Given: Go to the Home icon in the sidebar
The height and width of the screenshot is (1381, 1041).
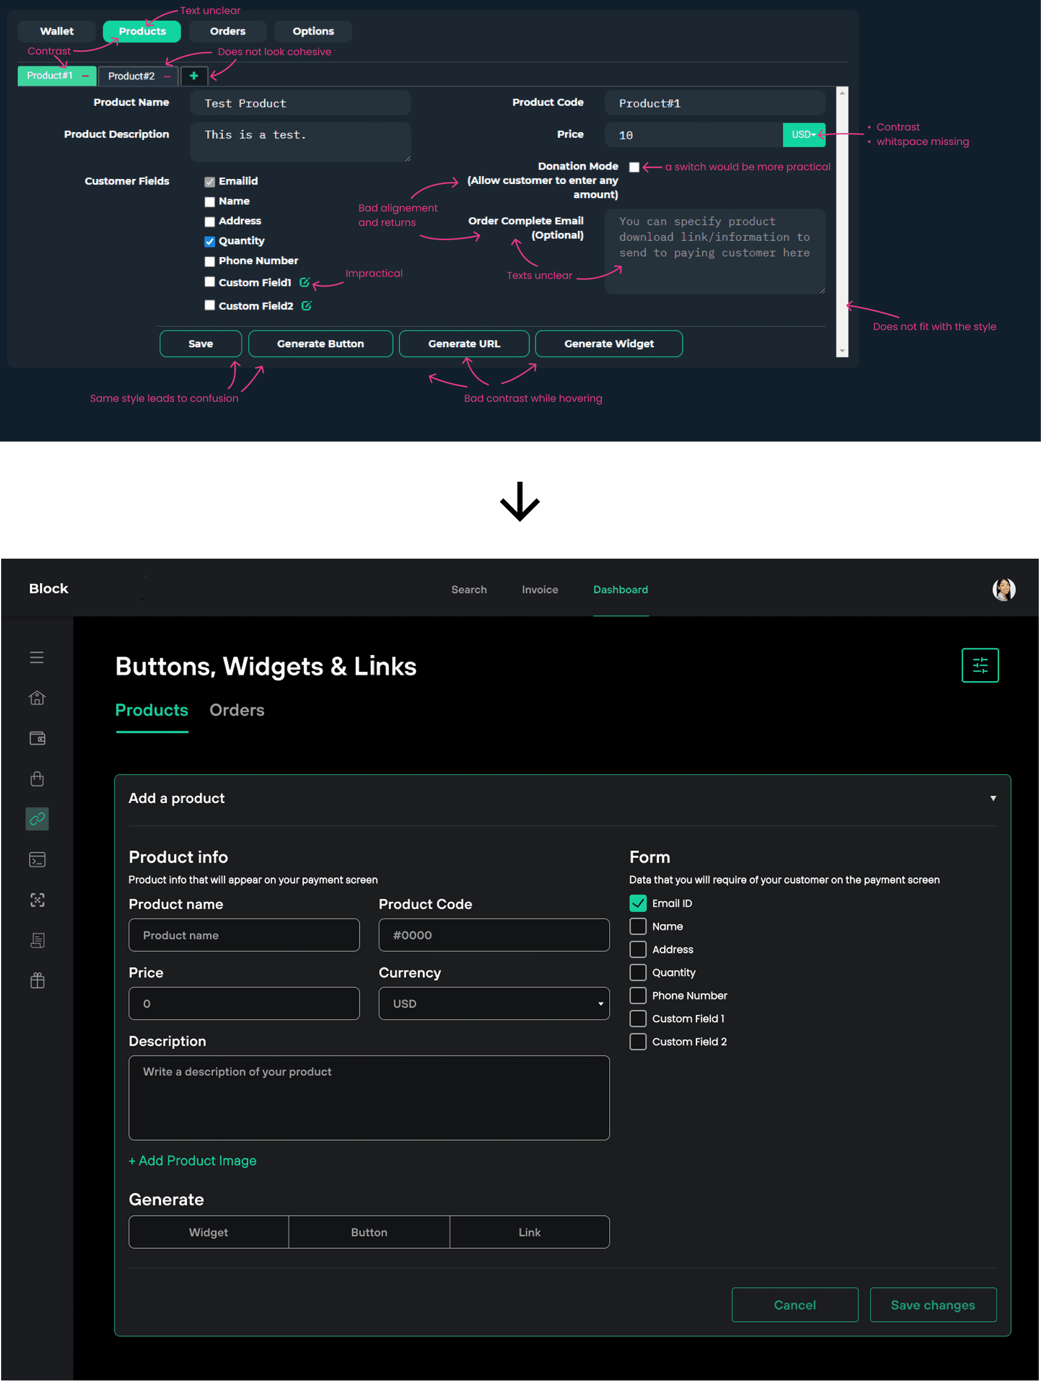Looking at the screenshot, I should (x=37, y=698).
